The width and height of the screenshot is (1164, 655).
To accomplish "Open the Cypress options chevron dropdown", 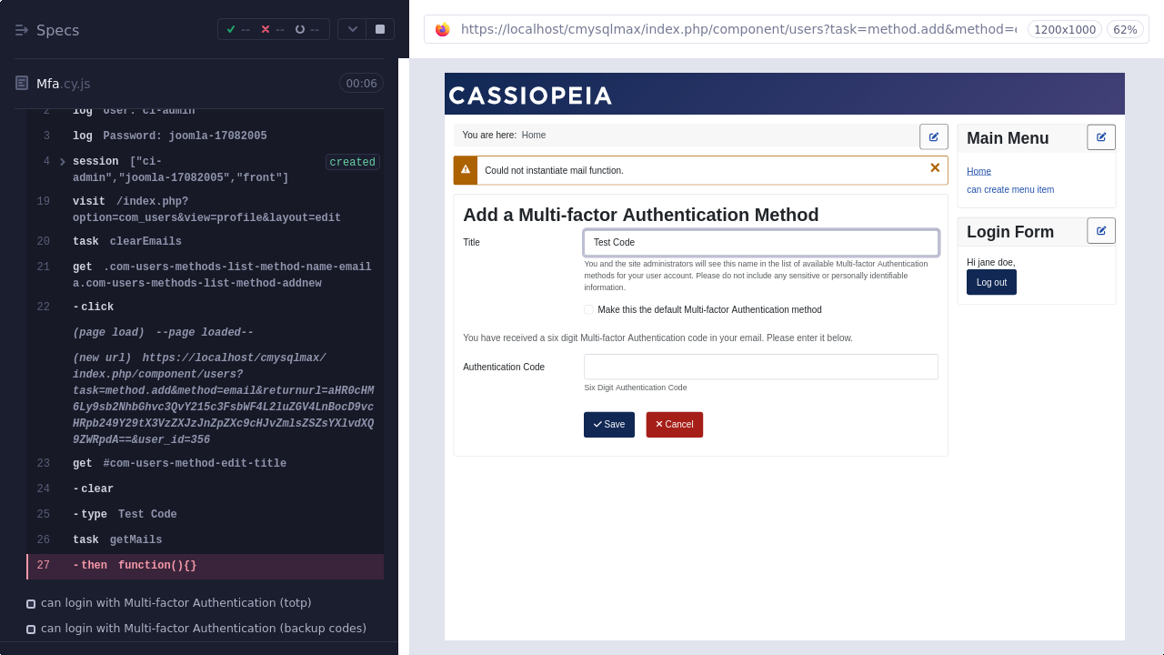I will point(352,29).
